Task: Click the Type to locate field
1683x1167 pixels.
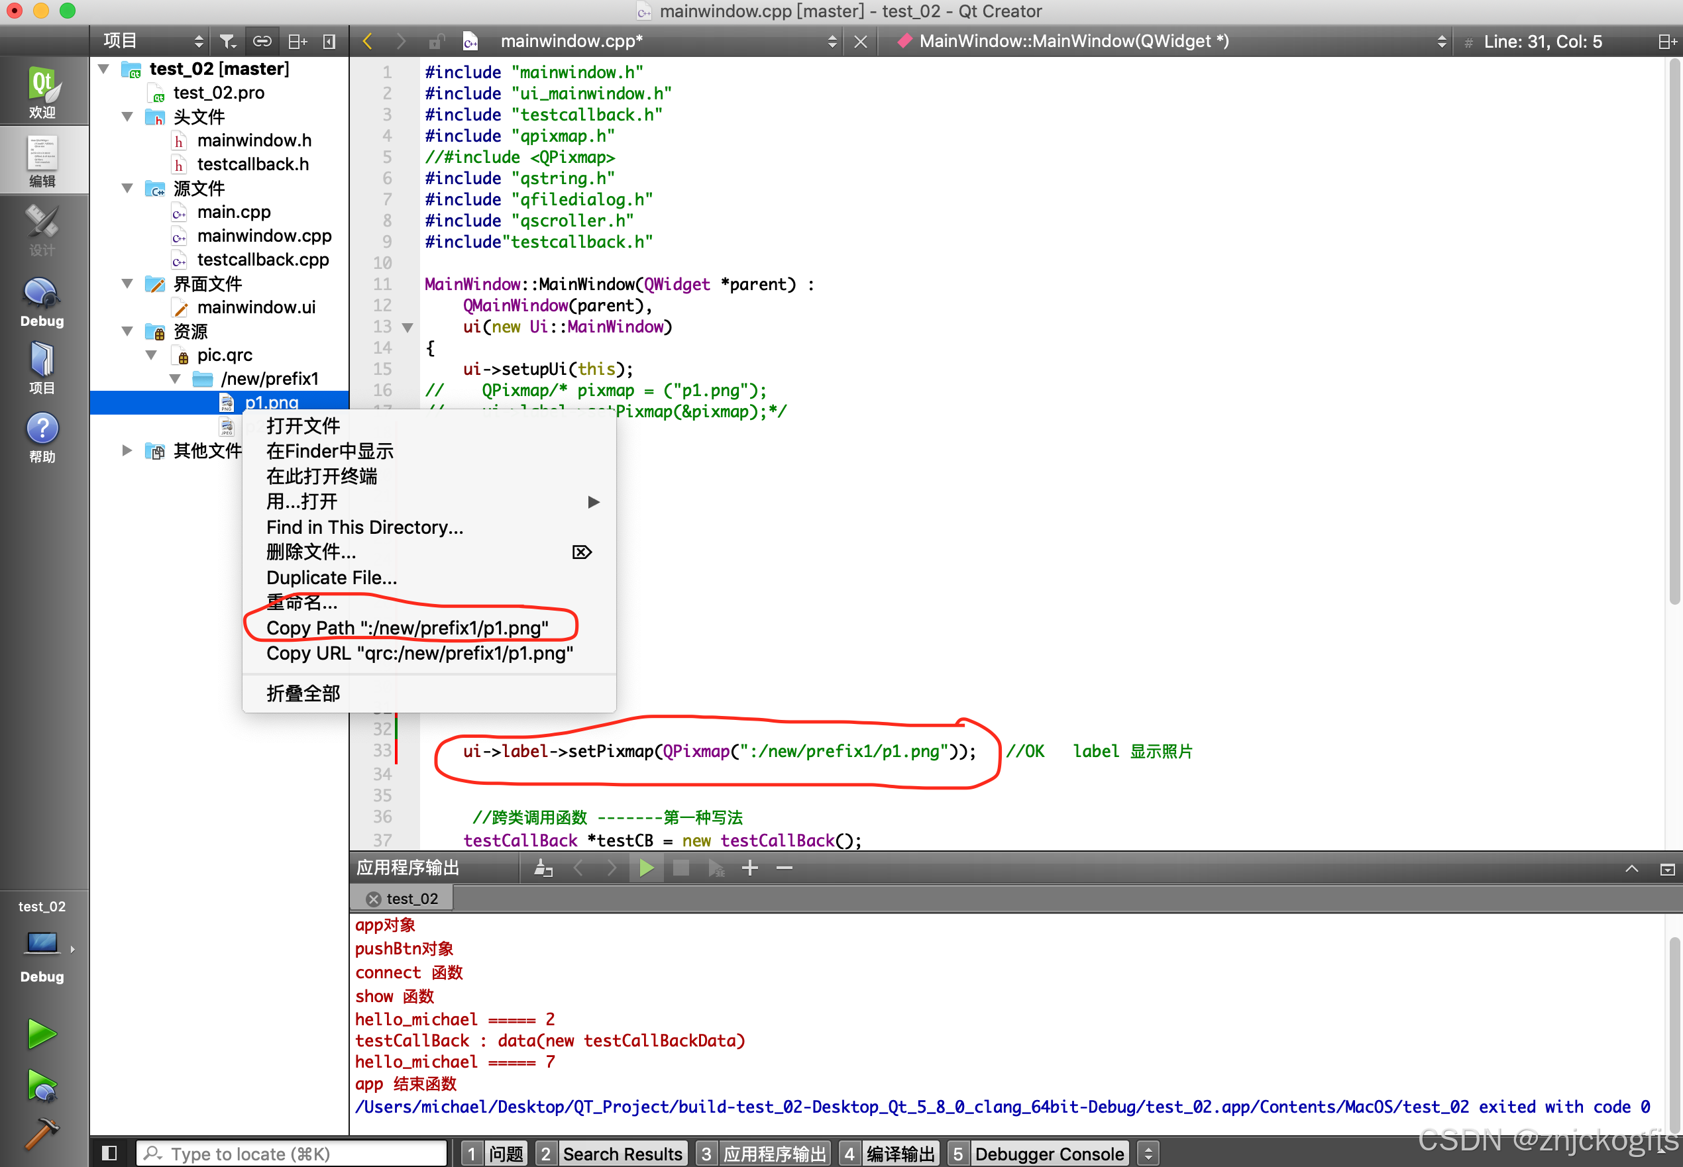Action: coord(293,1153)
